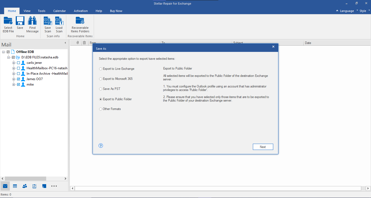This screenshot has width=371, height=198.
Task: Click the Next button
Action: pos(263,147)
